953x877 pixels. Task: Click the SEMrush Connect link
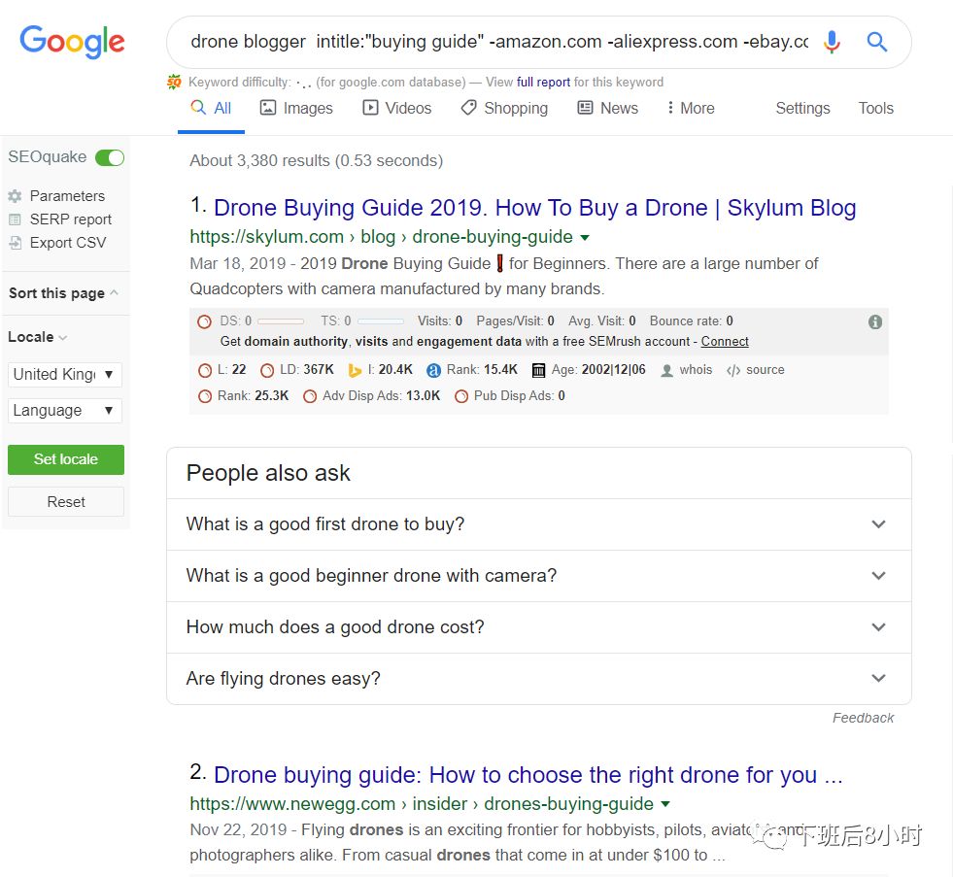pos(725,342)
